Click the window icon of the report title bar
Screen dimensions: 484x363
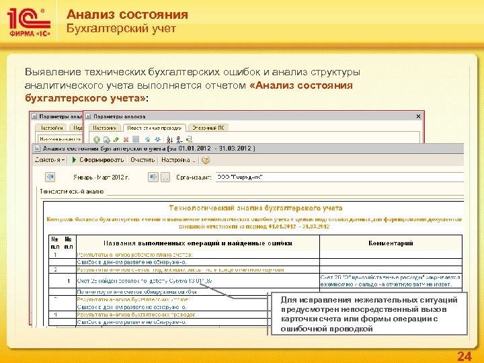pos(37,149)
